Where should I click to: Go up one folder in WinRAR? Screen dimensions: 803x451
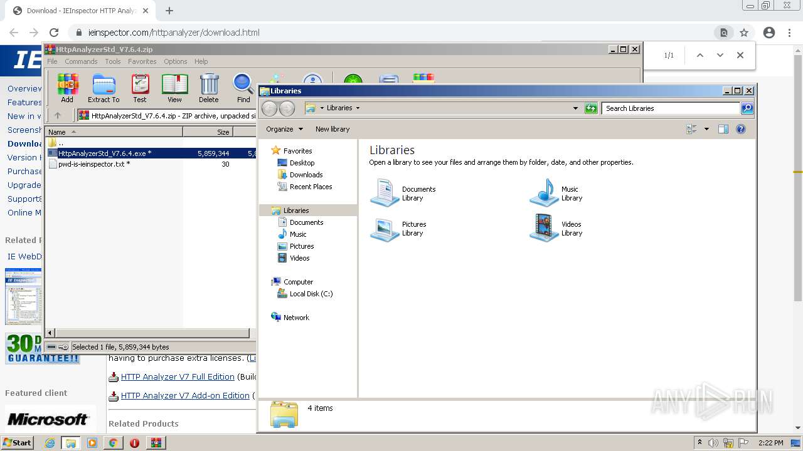click(x=58, y=115)
